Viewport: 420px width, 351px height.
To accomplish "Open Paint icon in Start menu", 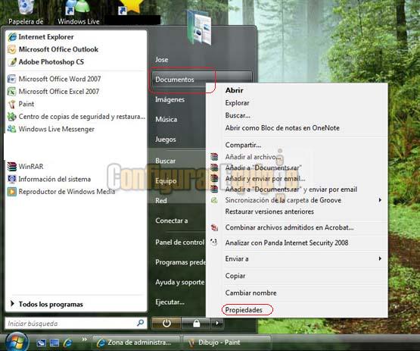I will (x=12, y=104).
